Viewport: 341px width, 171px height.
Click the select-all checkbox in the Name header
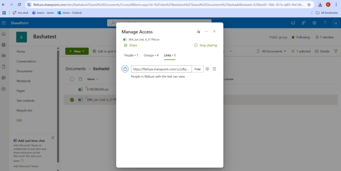point(72,79)
